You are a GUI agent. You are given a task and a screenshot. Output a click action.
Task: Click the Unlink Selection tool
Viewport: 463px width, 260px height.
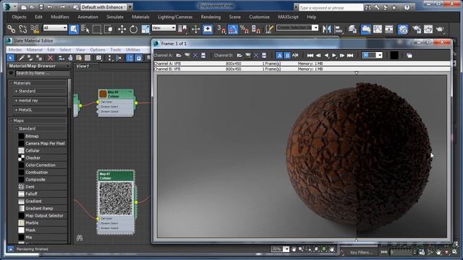(x=22, y=29)
